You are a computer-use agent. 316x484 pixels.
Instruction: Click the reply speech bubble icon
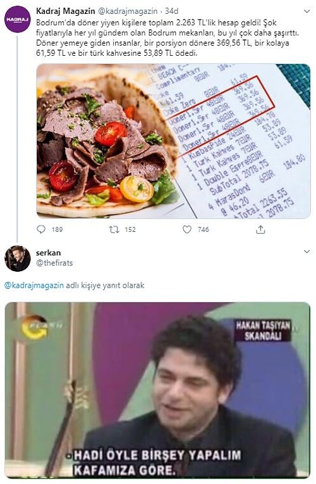[x=41, y=229]
